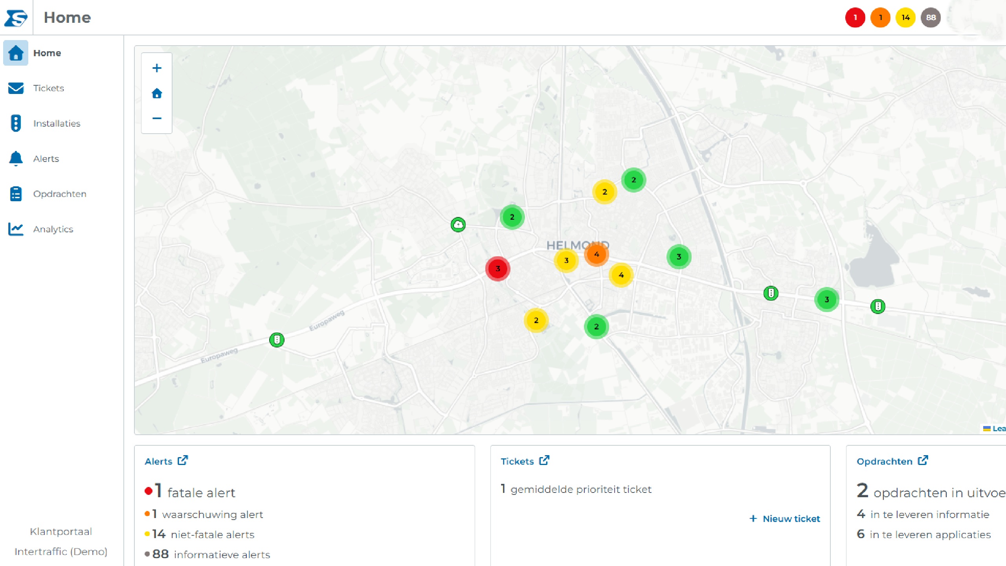Go to Installaties in sidebar
Viewport: 1006px width, 566px height.
click(x=62, y=123)
